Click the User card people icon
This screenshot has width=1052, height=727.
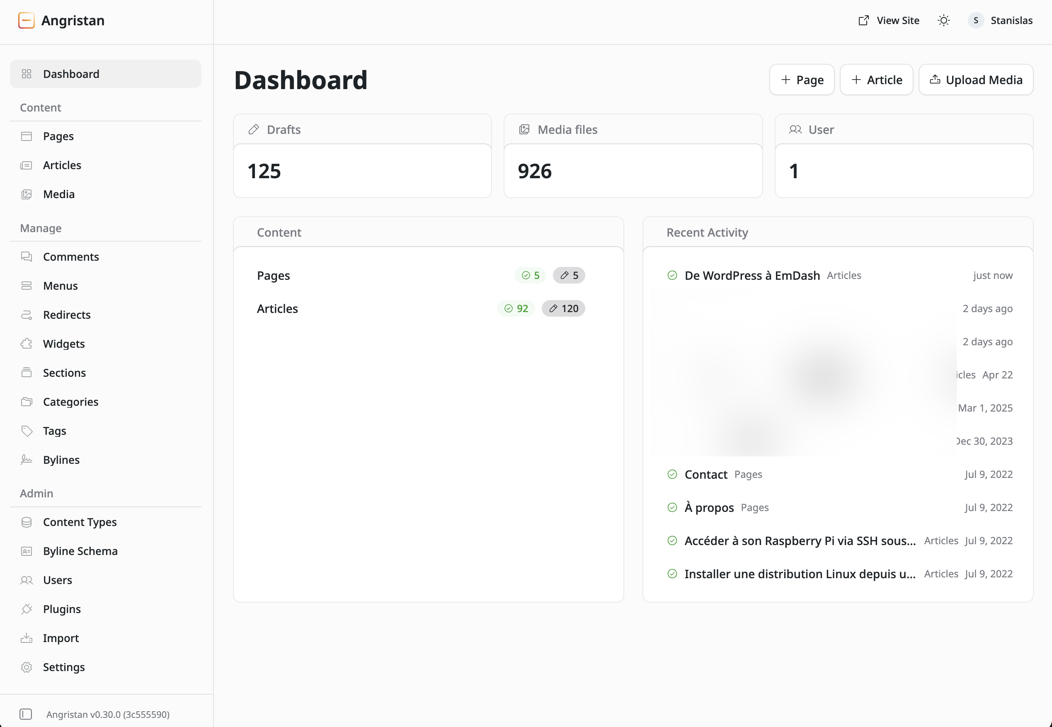click(x=795, y=130)
